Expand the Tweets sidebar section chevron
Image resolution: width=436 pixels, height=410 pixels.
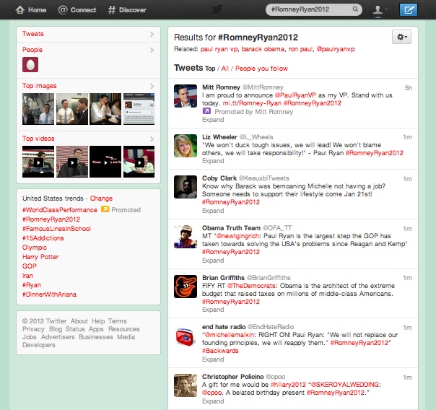(152, 34)
